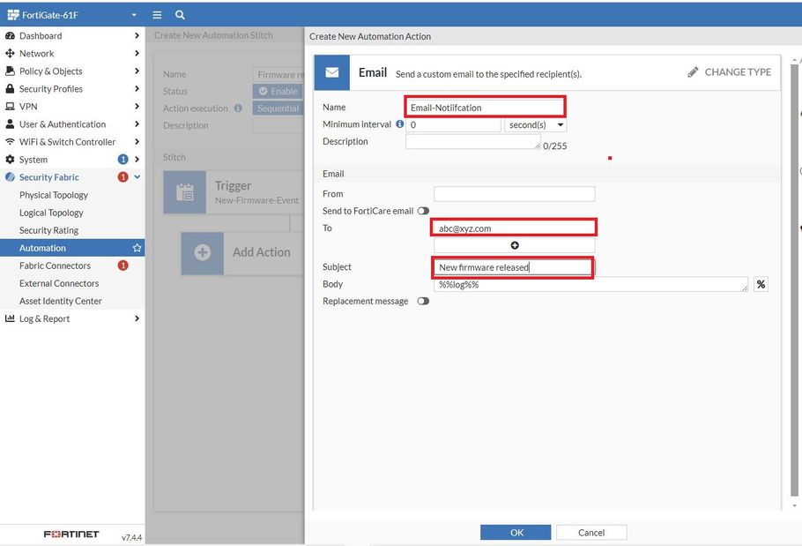Click the WiFi signal icon

tap(10, 142)
